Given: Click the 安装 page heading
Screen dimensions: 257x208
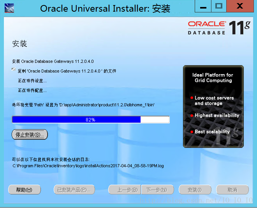Looking at the screenshot, I should pos(19,44).
